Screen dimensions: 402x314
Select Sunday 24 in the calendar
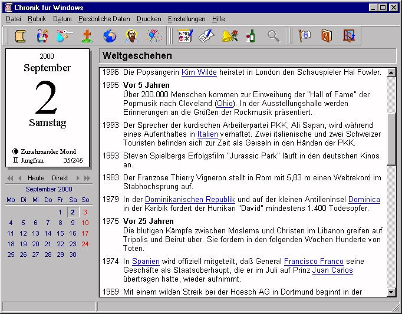[x=85, y=244]
